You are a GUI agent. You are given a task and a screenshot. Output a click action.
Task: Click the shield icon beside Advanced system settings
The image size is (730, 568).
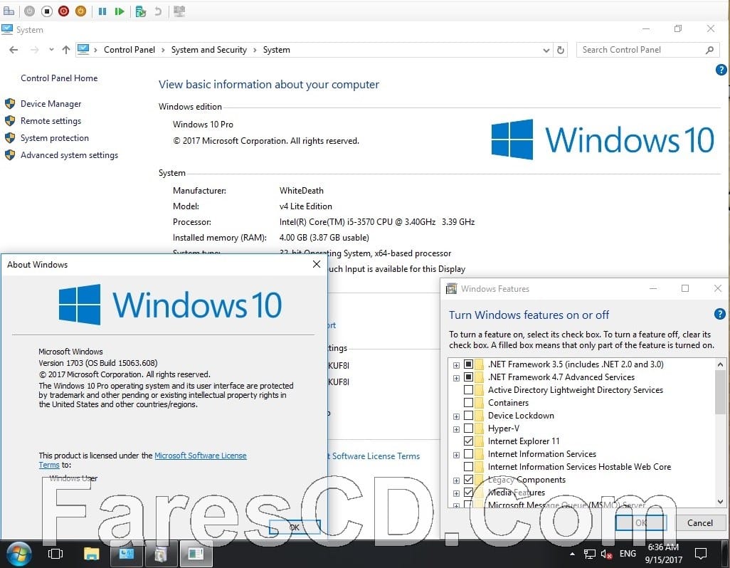click(x=10, y=155)
